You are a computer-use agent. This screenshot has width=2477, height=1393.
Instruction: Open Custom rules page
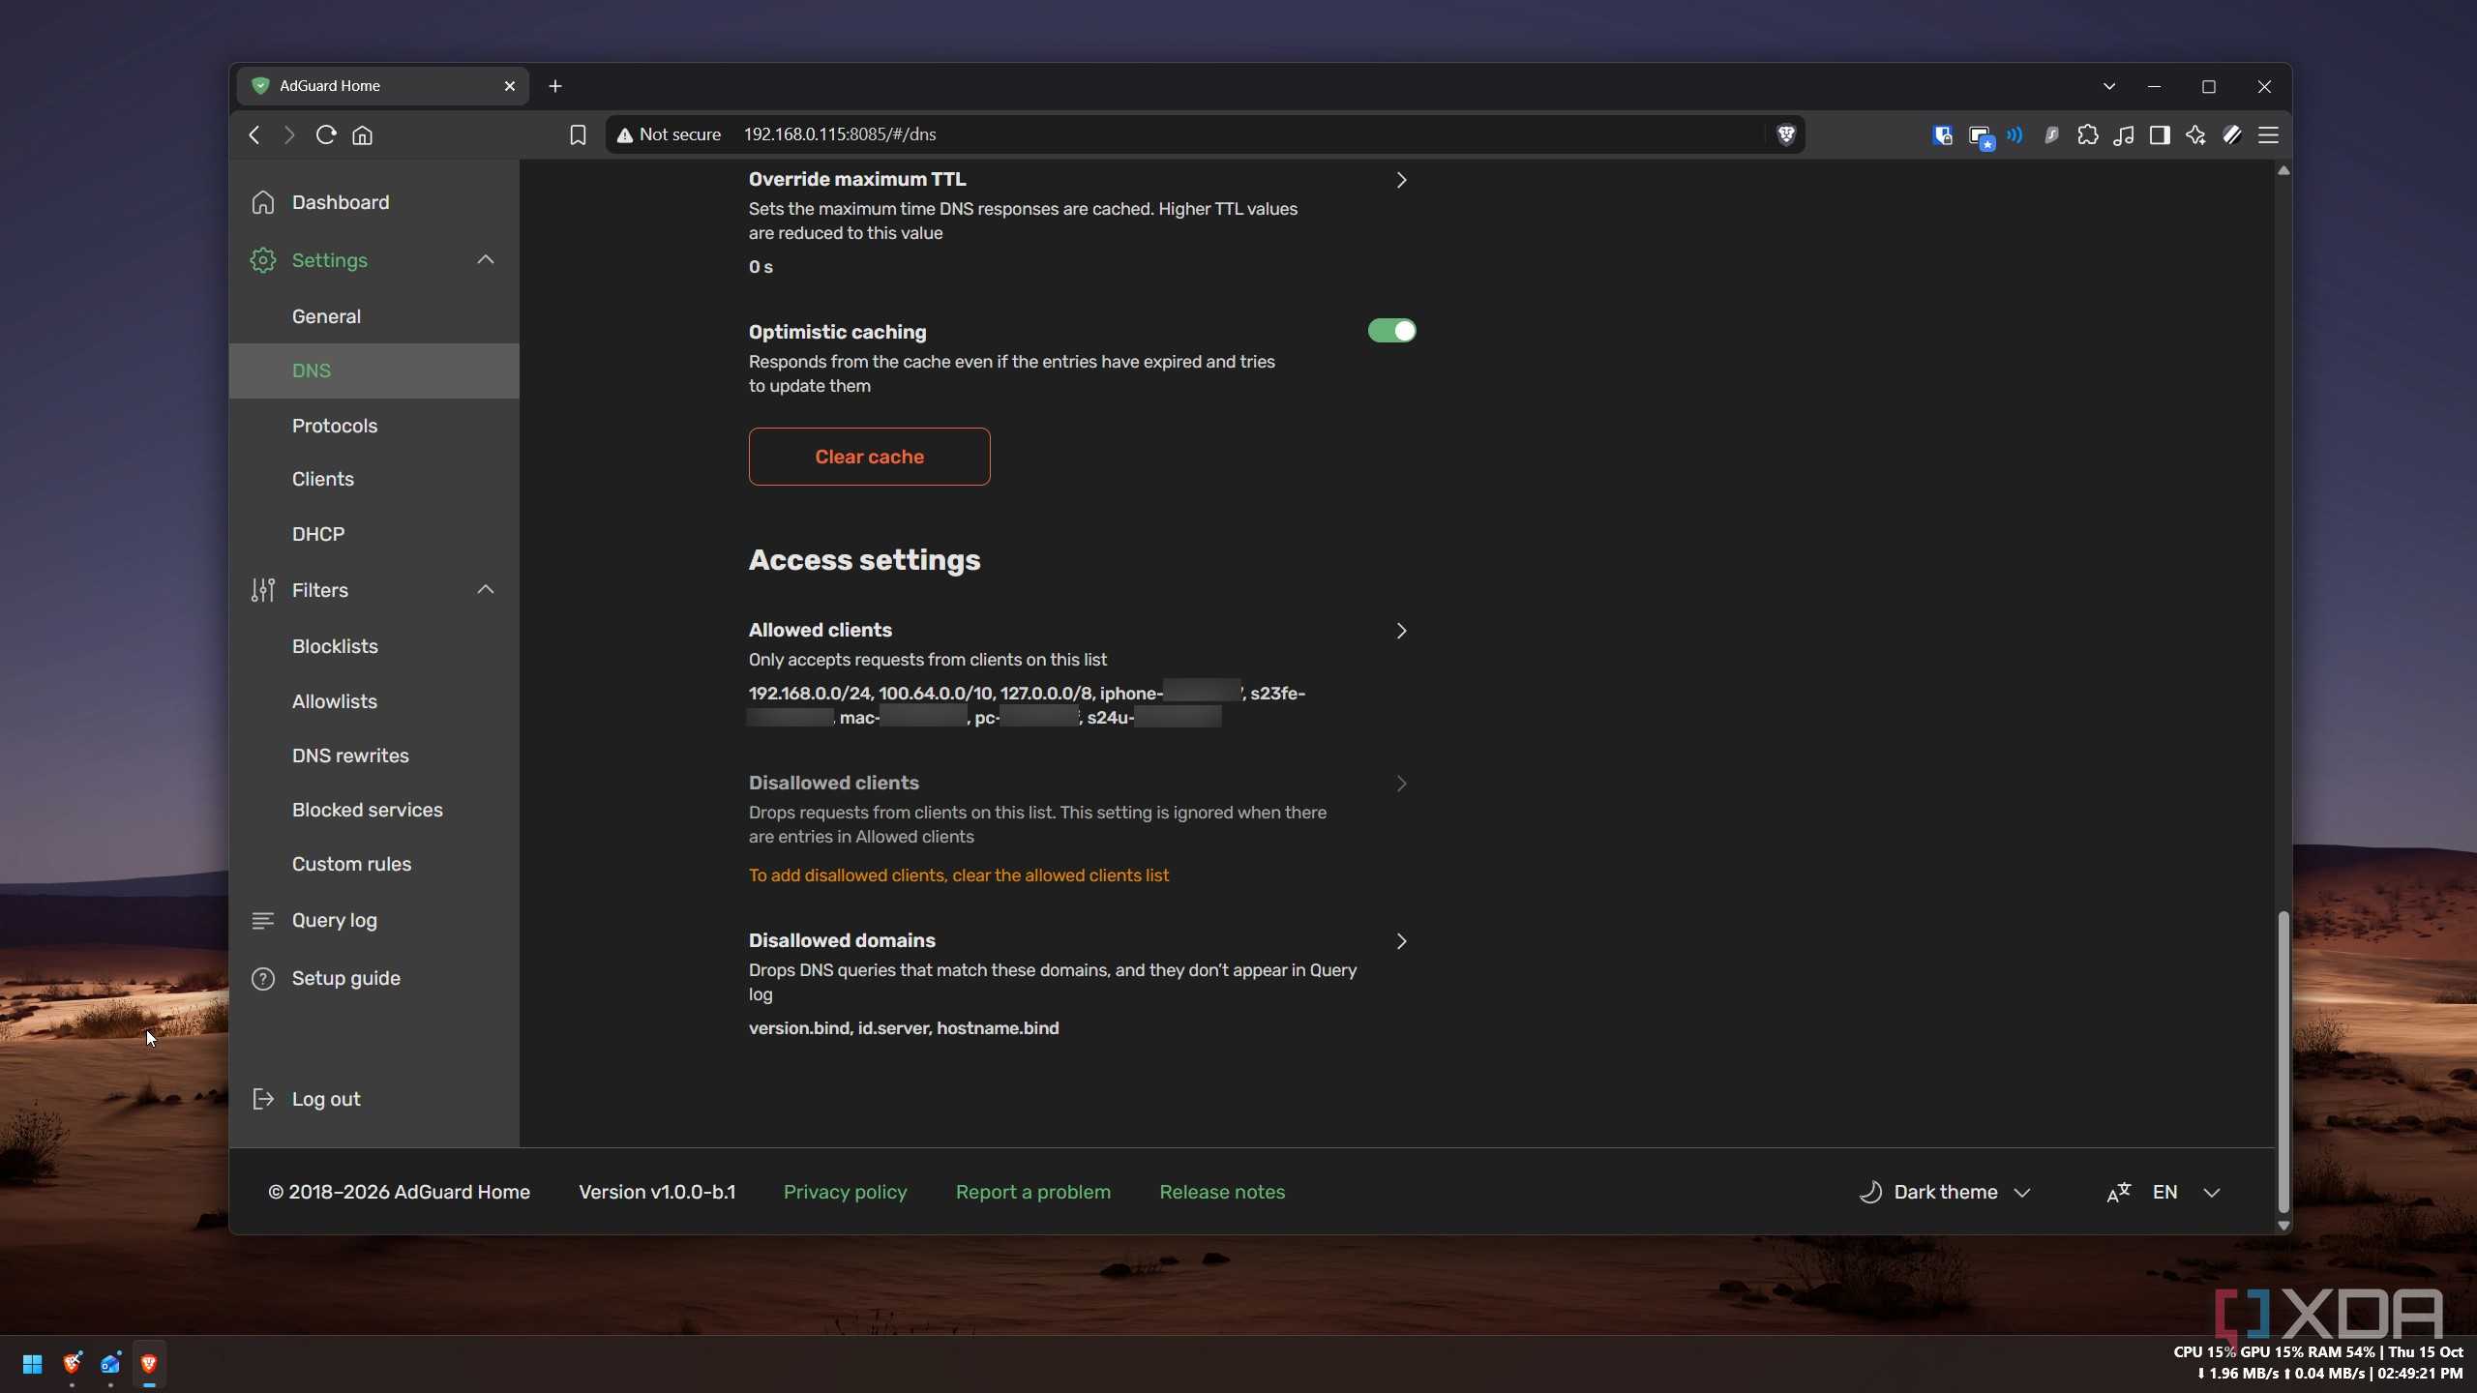tap(351, 864)
